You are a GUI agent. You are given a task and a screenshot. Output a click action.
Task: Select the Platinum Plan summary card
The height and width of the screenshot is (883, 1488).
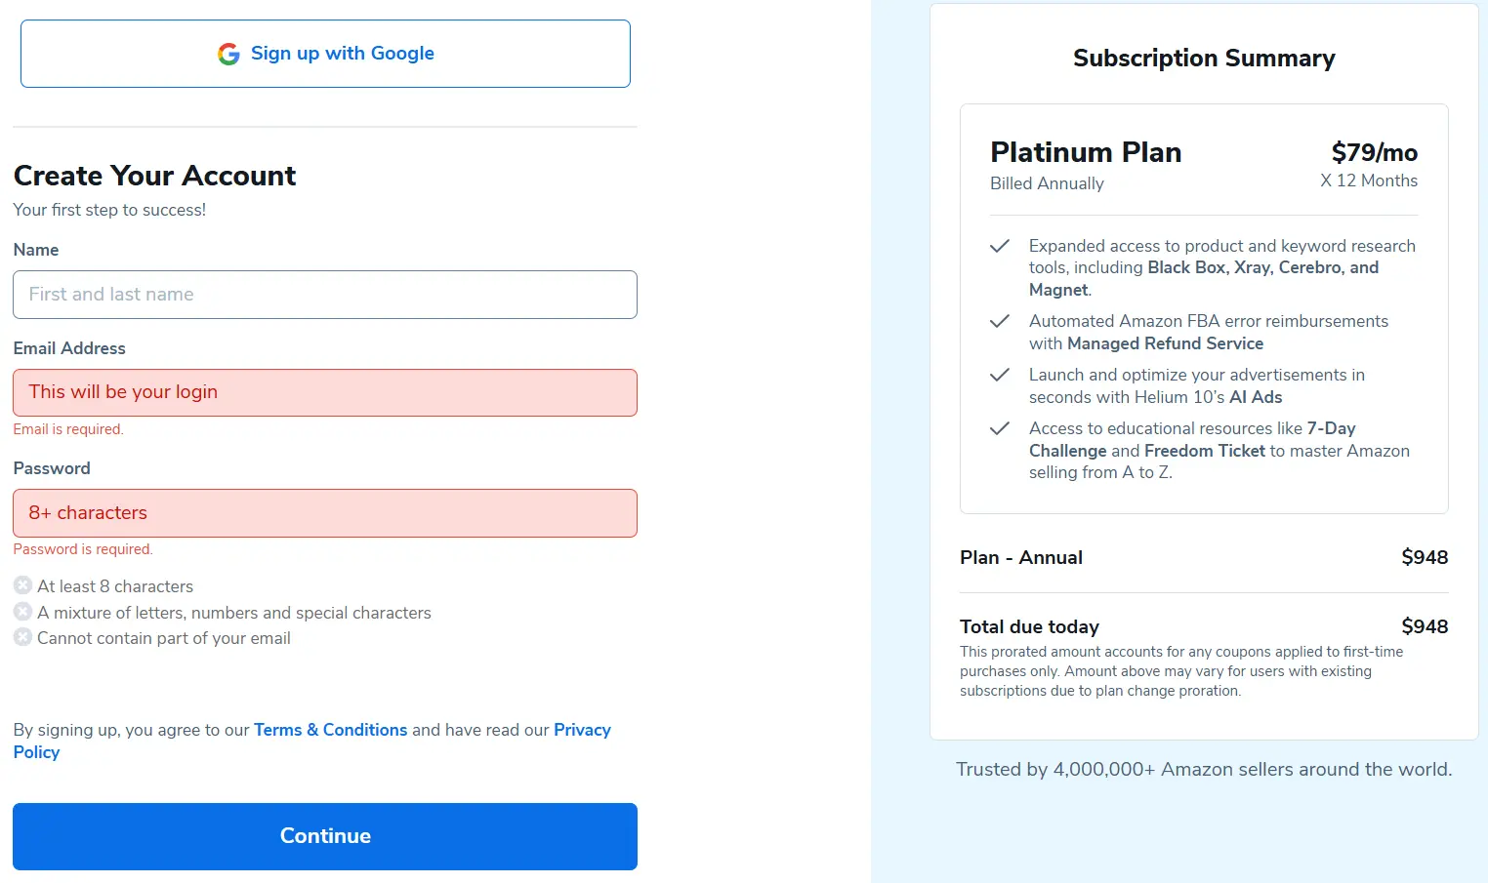(x=1204, y=307)
